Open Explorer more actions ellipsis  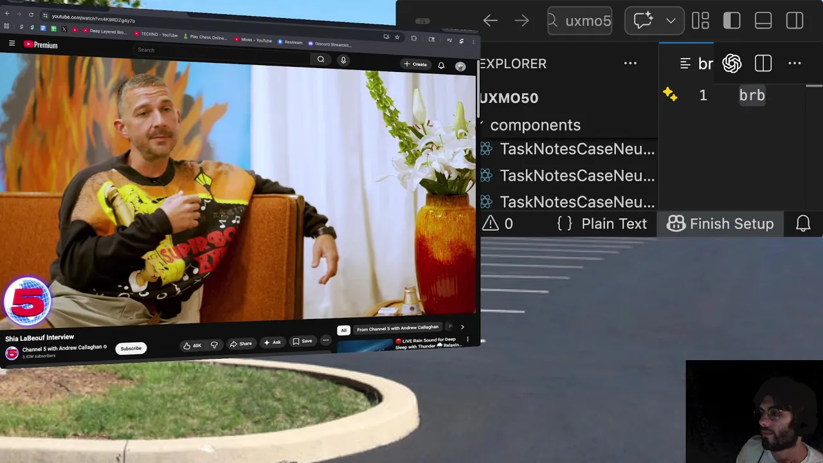coord(630,63)
